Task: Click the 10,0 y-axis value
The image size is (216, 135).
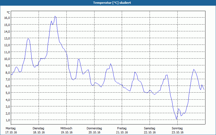Action: 7,59
